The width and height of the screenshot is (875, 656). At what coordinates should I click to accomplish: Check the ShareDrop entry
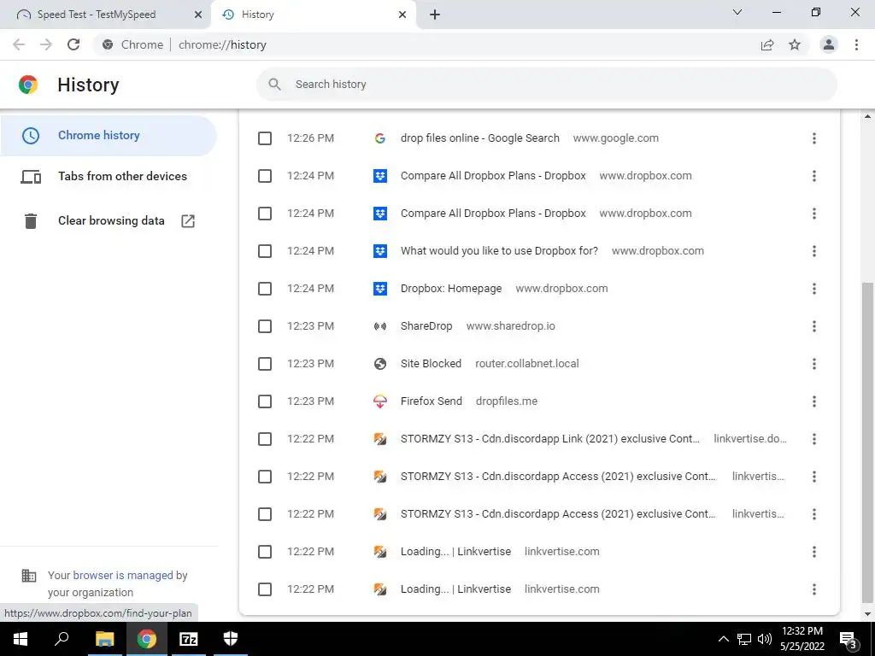265,326
